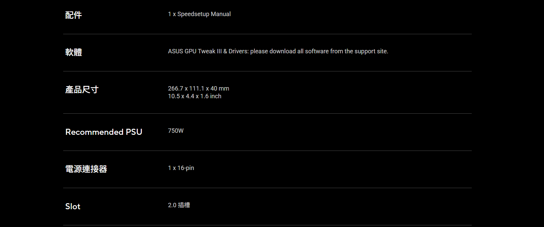Click the word "Drivers" in software row

238,51
